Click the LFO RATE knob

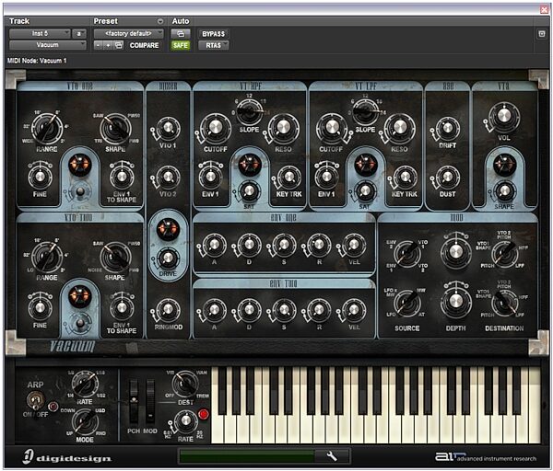[x=185, y=420]
